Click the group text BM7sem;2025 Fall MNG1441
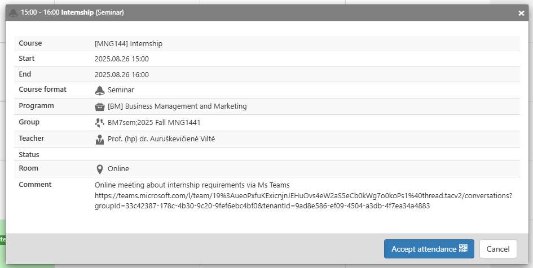This screenshot has width=533, height=268. [x=154, y=123]
